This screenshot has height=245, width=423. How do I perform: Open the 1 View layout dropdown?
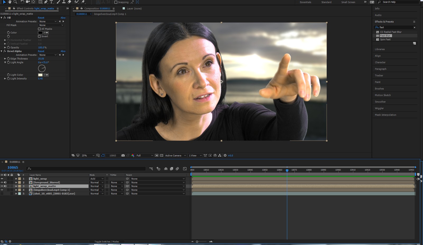195,156
